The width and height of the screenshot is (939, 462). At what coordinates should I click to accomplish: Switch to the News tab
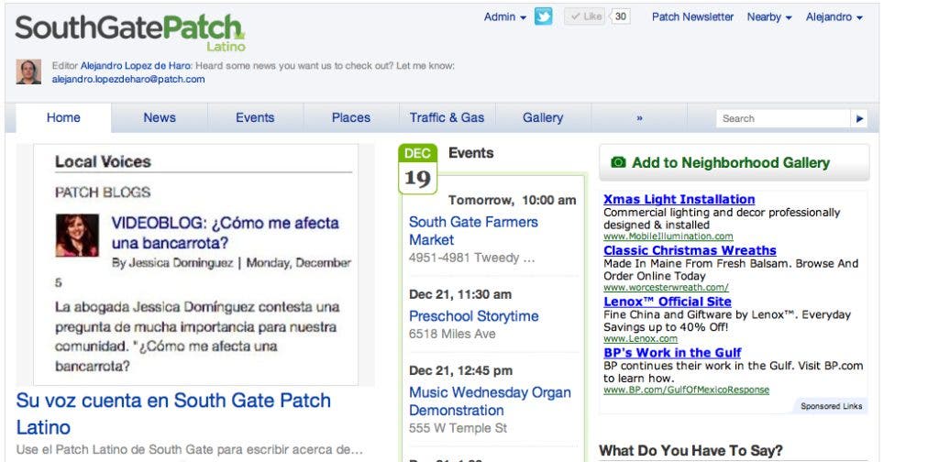tap(160, 117)
